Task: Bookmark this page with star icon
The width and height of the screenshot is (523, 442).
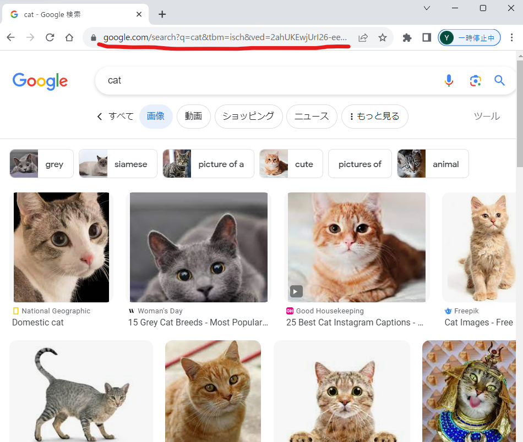Action: point(383,38)
